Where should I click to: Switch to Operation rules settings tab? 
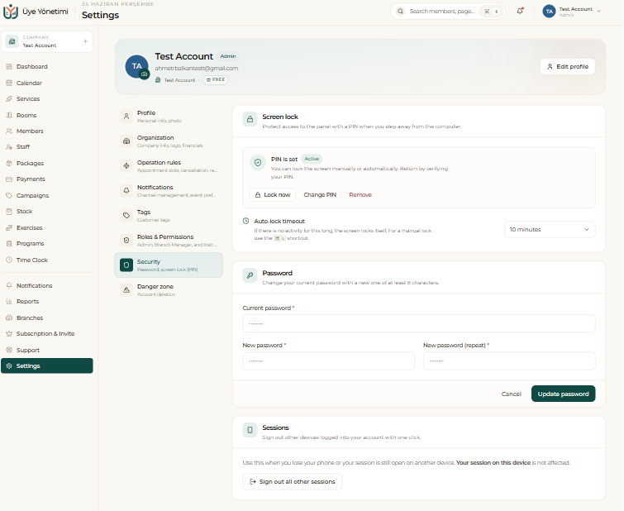coord(169,166)
